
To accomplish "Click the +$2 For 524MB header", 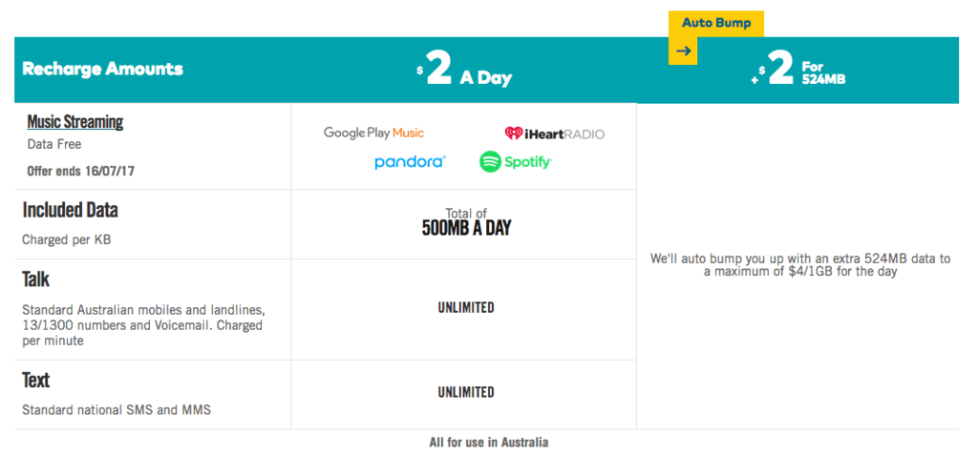I will (x=799, y=70).
